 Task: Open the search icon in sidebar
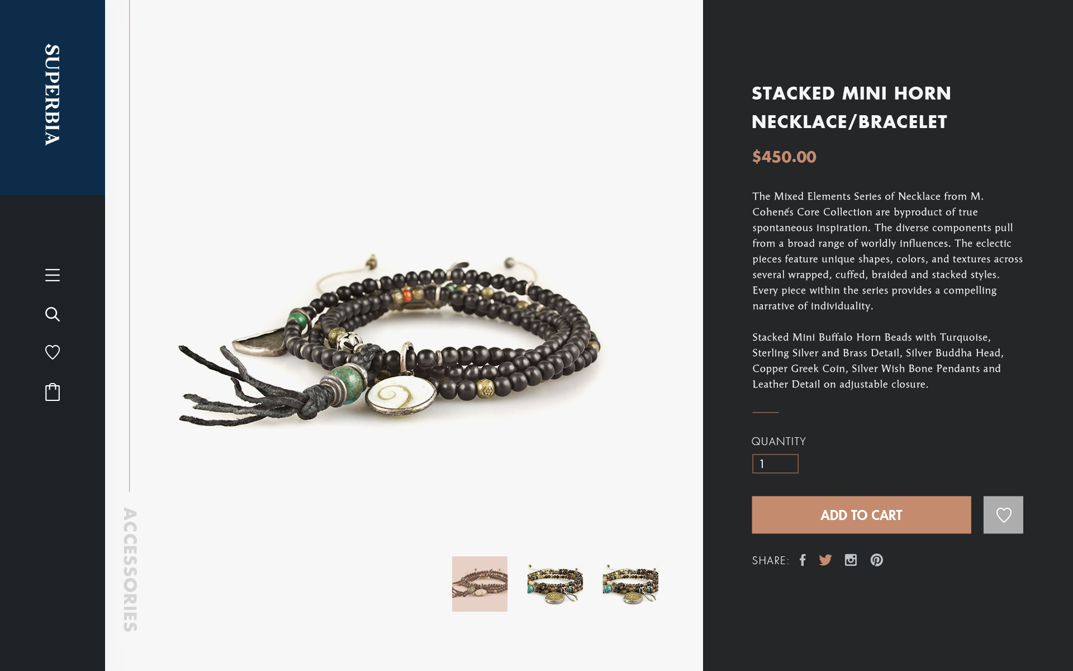coord(53,314)
